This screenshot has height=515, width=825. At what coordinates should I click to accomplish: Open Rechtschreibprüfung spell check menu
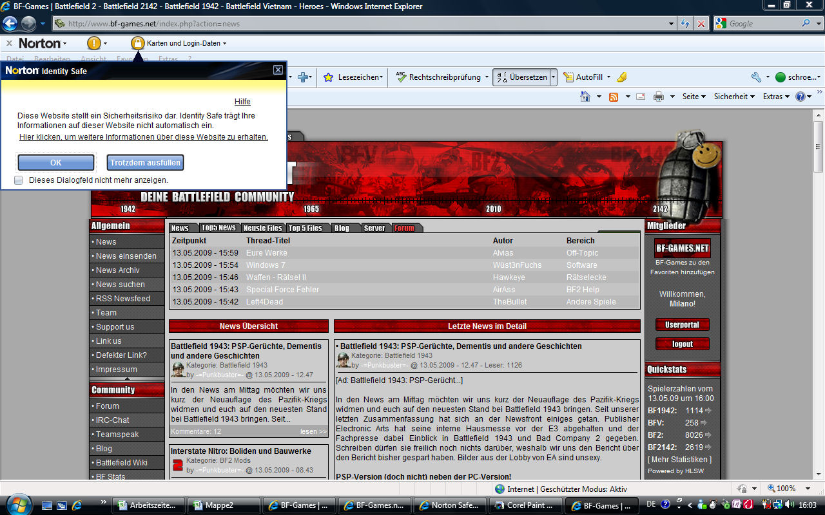click(442, 77)
